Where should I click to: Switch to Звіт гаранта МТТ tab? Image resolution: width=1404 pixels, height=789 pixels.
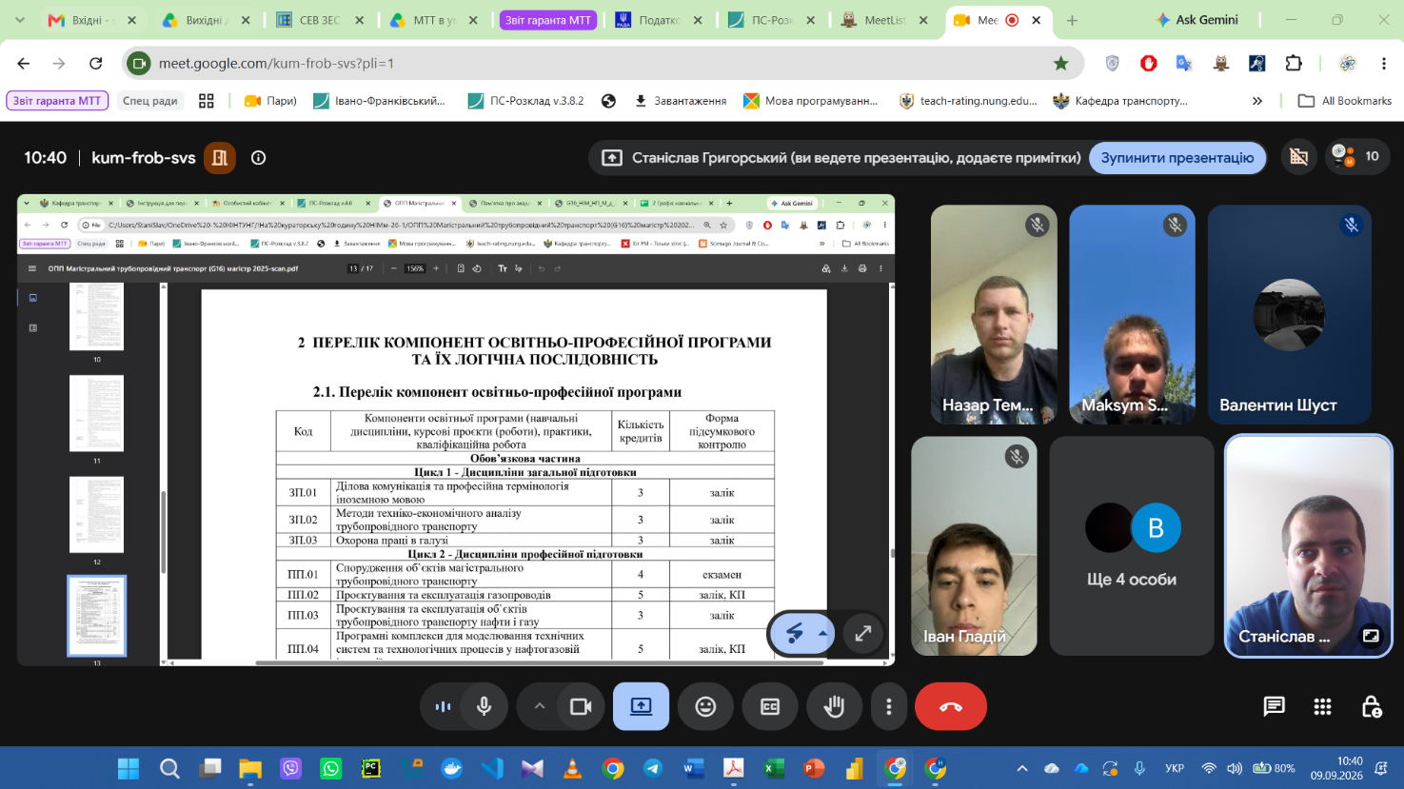(548, 20)
